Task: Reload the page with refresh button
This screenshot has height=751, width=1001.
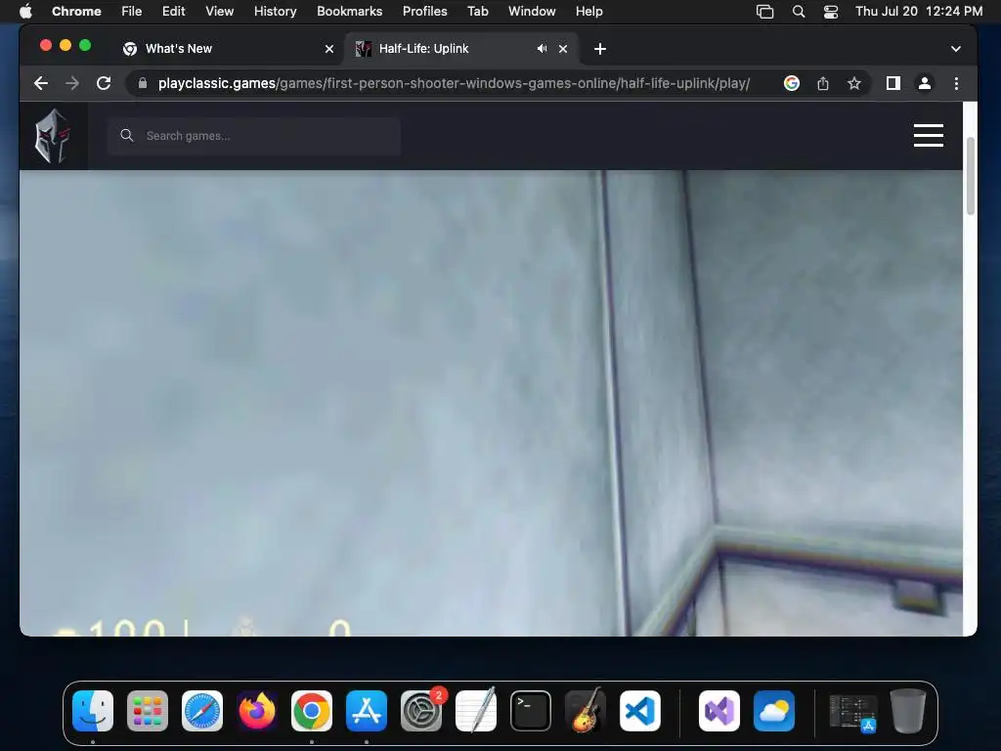Action: pyautogui.click(x=104, y=83)
